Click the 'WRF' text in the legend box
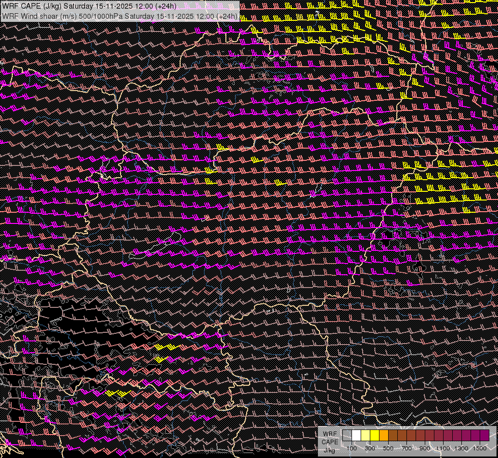Viewport: 498px width, 458px height. click(x=329, y=434)
